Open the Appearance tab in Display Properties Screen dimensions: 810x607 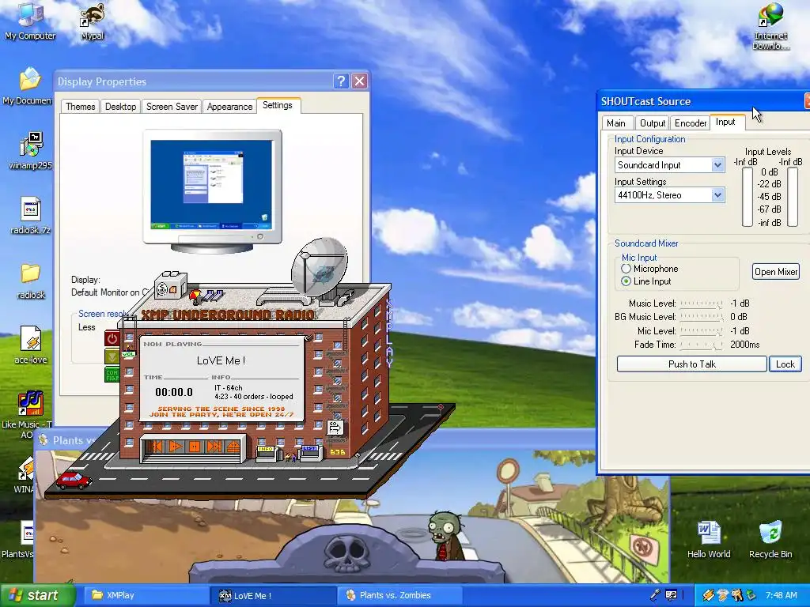pyautogui.click(x=229, y=107)
